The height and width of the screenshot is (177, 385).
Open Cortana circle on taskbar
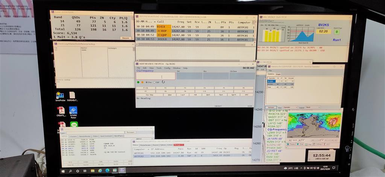[77, 171]
